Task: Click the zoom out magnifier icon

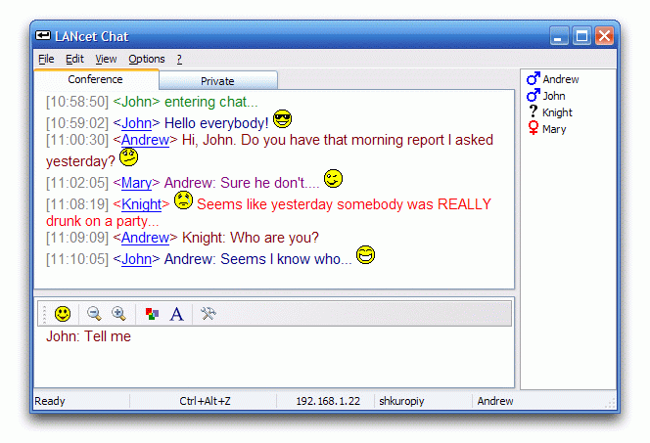Action: (94, 314)
